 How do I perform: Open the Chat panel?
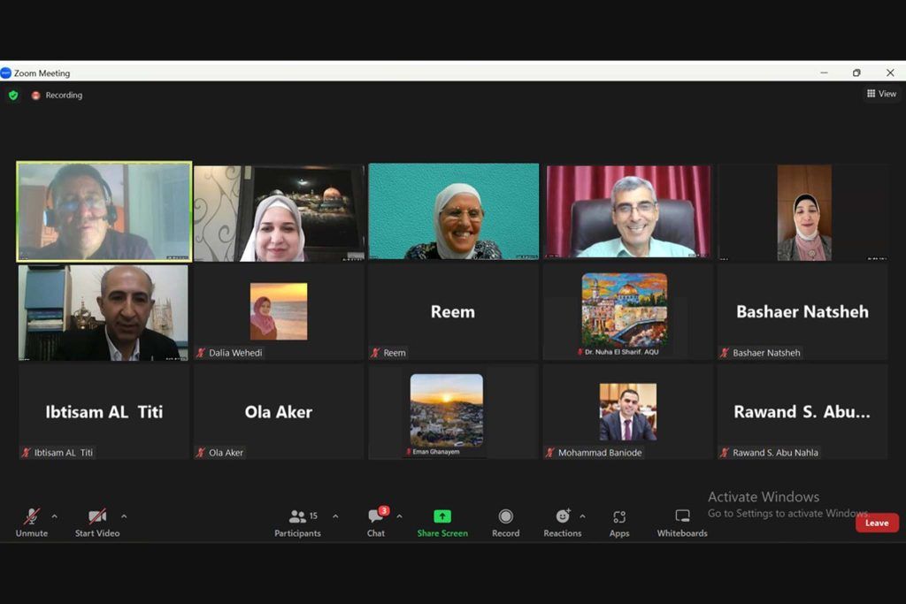click(376, 524)
